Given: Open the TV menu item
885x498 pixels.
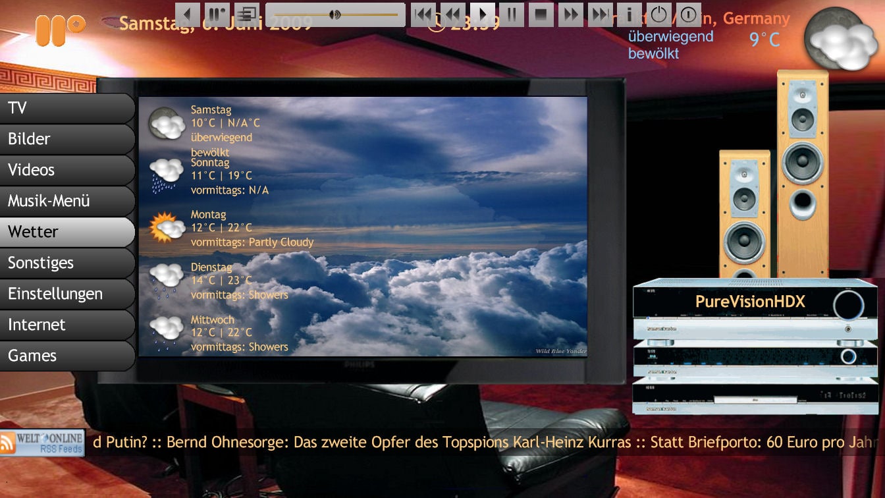Looking at the screenshot, I should pyautogui.click(x=67, y=108).
